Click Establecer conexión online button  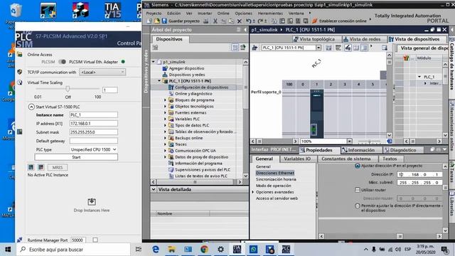coord(339,21)
